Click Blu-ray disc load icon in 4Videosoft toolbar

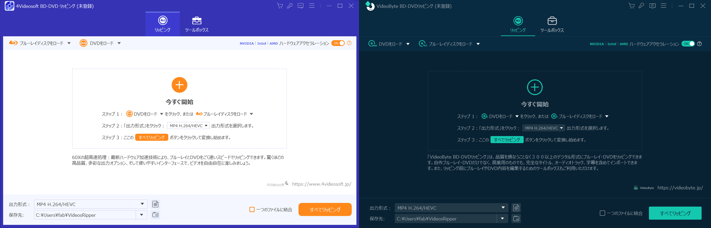click(x=13, y=43)
